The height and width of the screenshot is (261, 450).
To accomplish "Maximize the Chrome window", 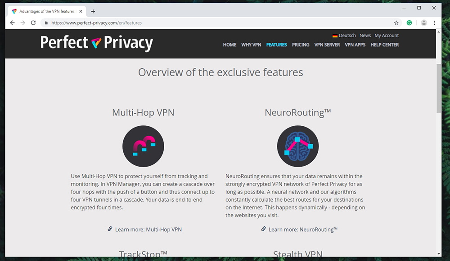I will tap(419, 8).
